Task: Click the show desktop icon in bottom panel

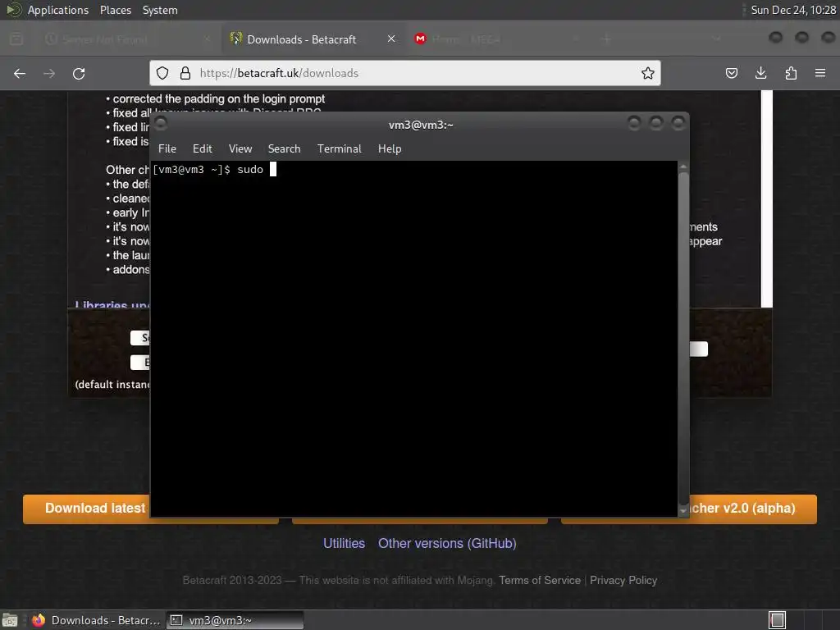Action: [x=10, y=620]
